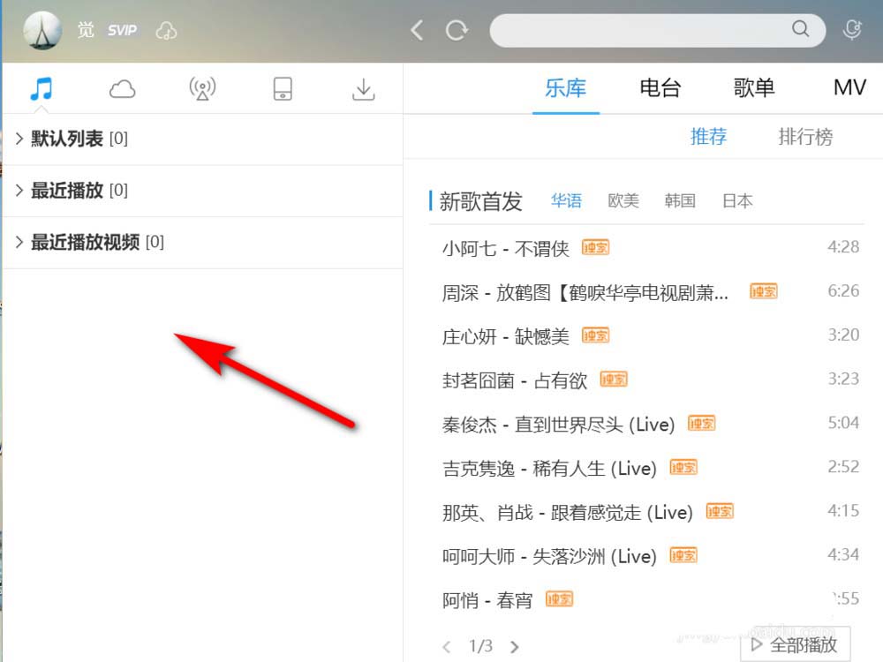Open the cloud music panel
Viewport: 883px width, 662px height.
pos(122,88)
